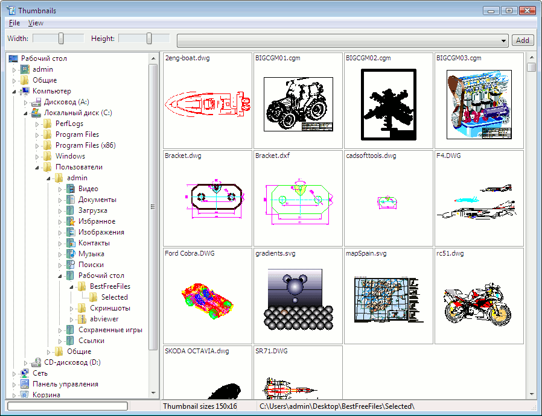Select the cadsofttools.dwg thumbnail
This screenshot has width=542, height=416.
[x=389, y=198]
